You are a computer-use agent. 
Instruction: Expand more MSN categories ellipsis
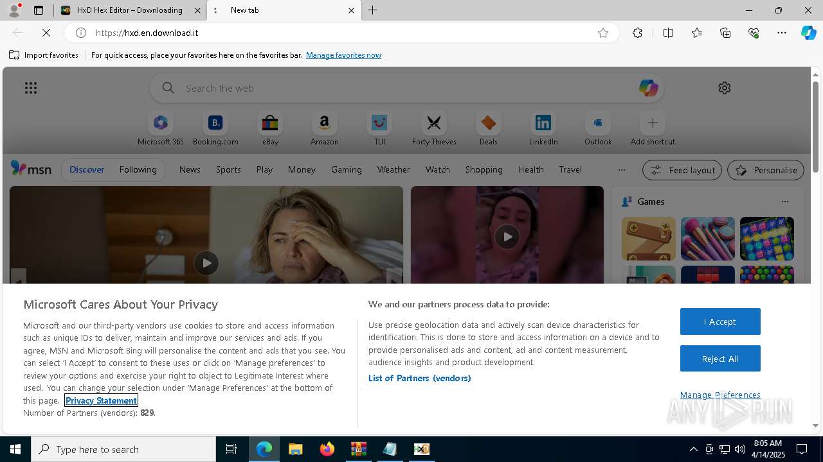(621, 170)
